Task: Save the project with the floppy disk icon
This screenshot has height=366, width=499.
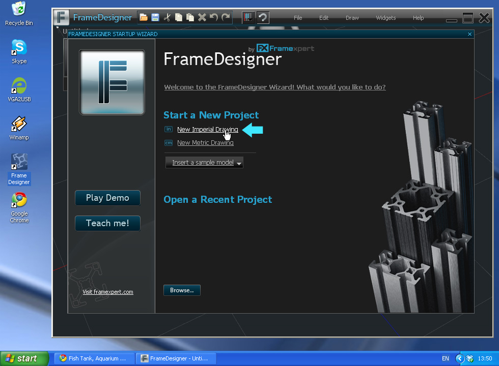Action: [x=155, y=17]
